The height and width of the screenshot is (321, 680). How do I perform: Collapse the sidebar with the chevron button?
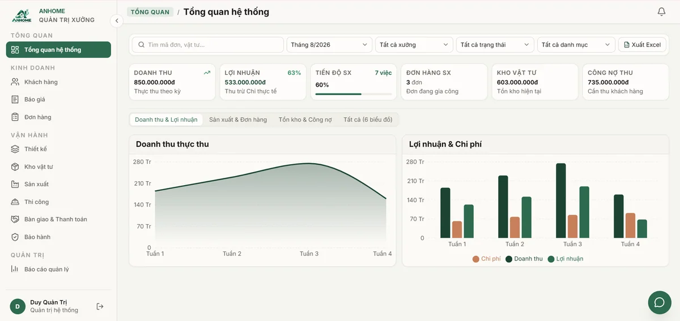pyautogui.click(x=116, y=21)
